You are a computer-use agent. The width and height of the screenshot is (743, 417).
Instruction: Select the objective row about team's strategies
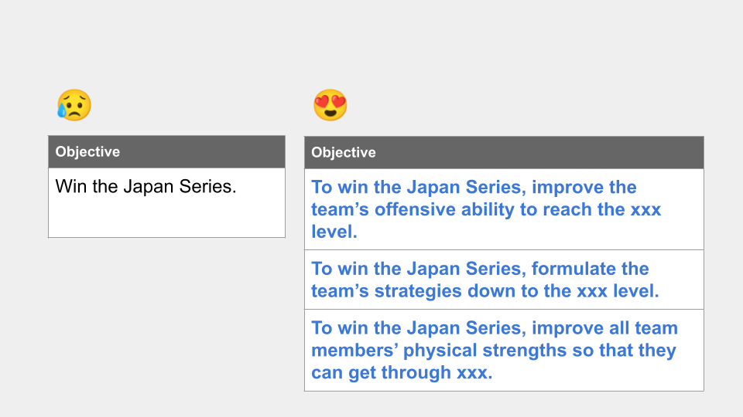tap(504, 280)
